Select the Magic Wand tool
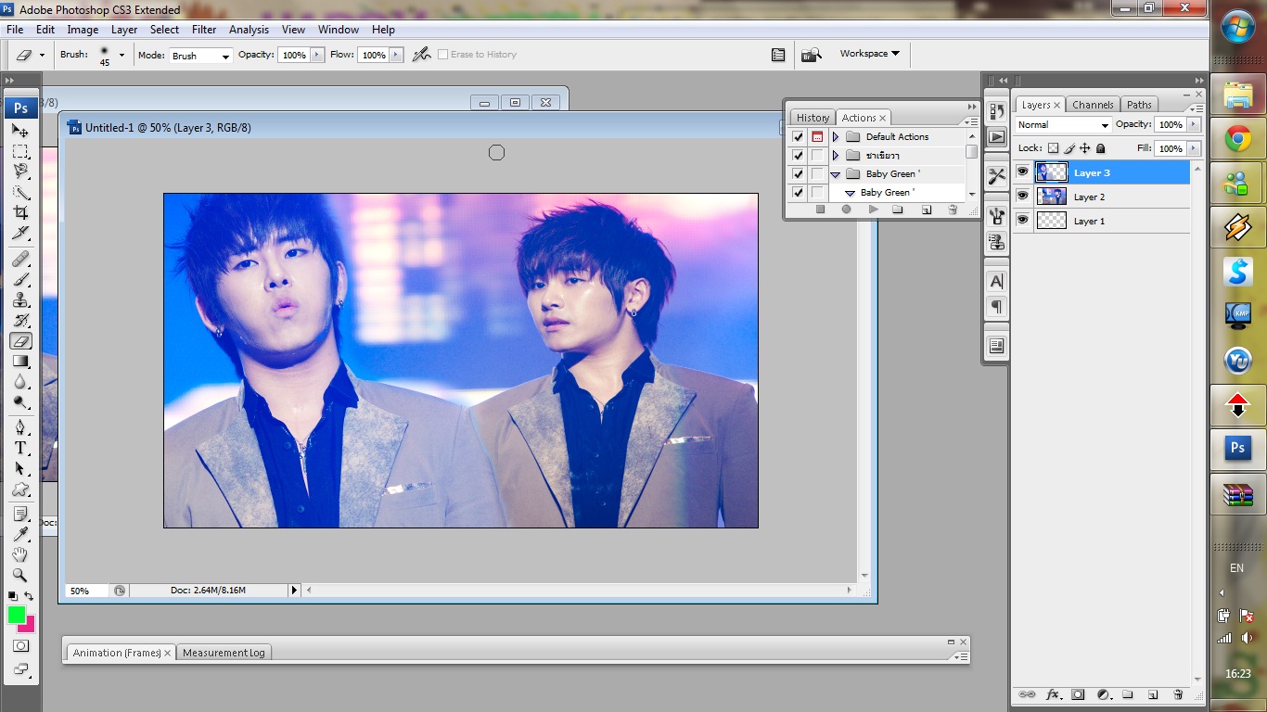Screen dimensions: 1267x712 click(x=20, y=192)
